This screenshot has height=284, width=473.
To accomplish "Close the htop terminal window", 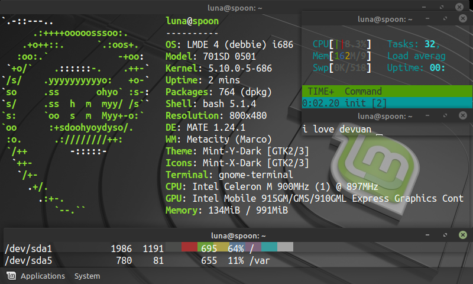I will [x=463, y=19].
